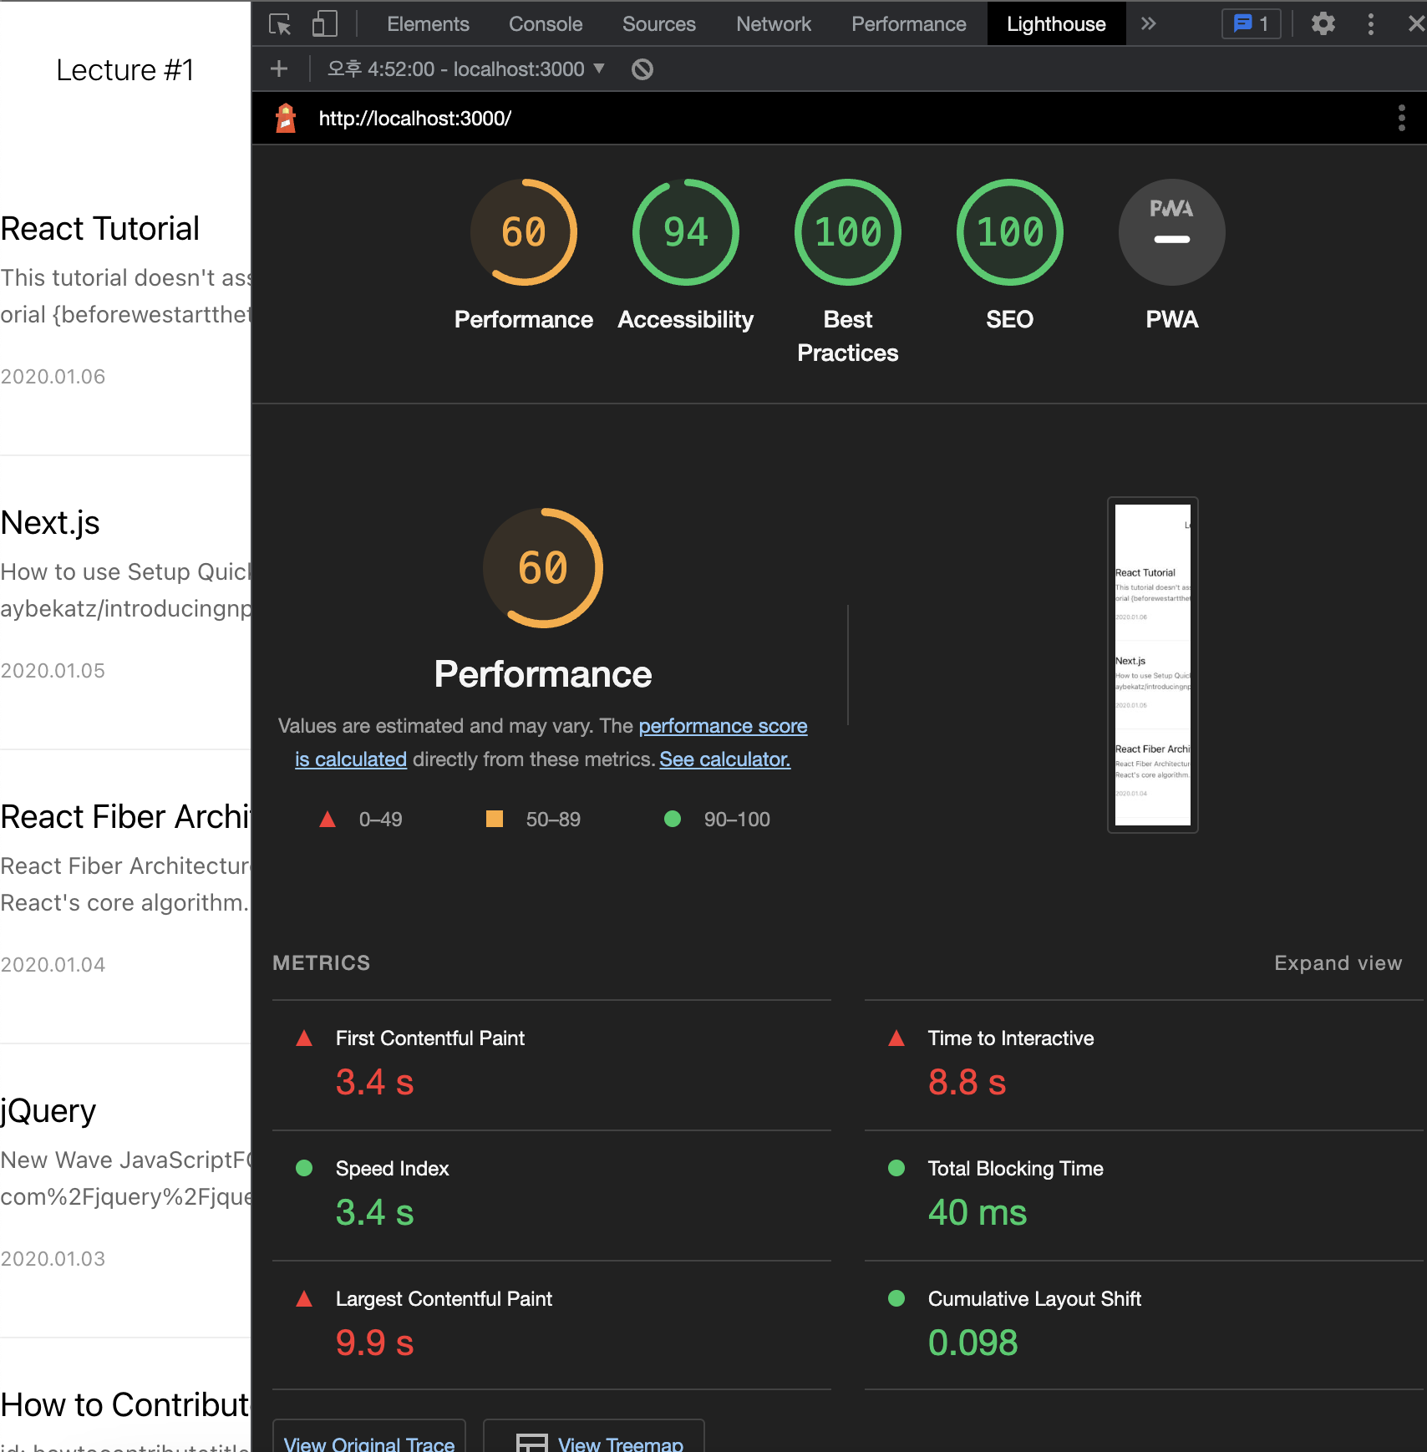
Task: Click the 'View Treemap' button
Action: tap(594, 1438)
